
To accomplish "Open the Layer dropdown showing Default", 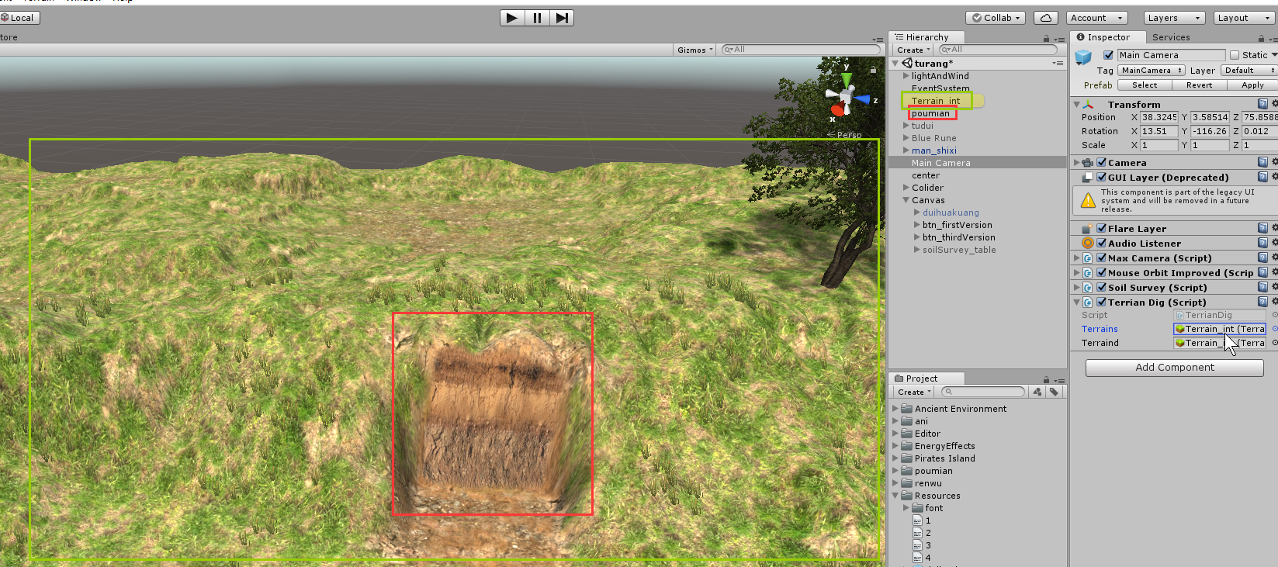I will pyautogui.click(x=1249, y=70).
